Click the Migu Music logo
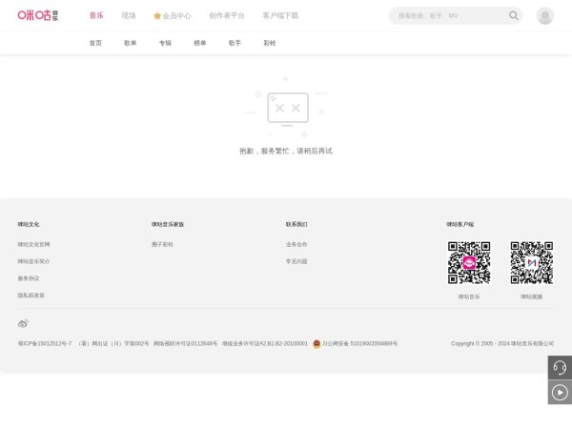The image size is (572, 429). (x=38, y=15)
